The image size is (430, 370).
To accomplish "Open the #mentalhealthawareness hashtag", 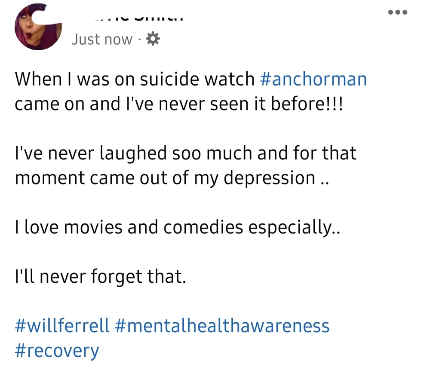I will 222,325.
